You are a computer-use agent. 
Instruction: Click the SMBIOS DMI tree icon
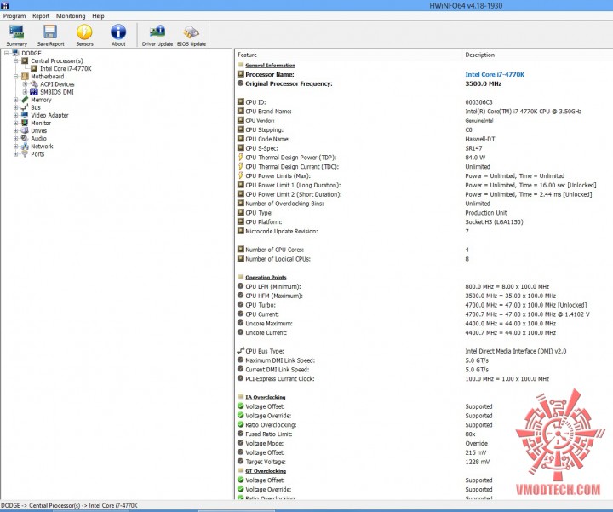[x=34, y=92]
